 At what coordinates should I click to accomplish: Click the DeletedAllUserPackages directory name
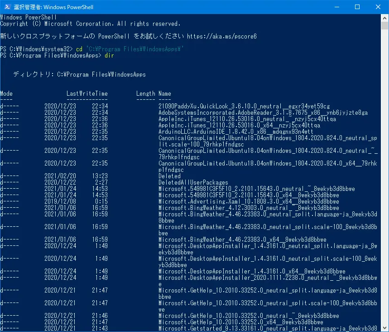coord(193,182)
